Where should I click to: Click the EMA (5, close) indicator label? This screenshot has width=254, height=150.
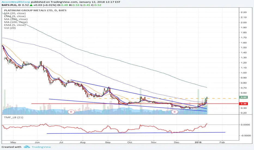pos(15,25)
